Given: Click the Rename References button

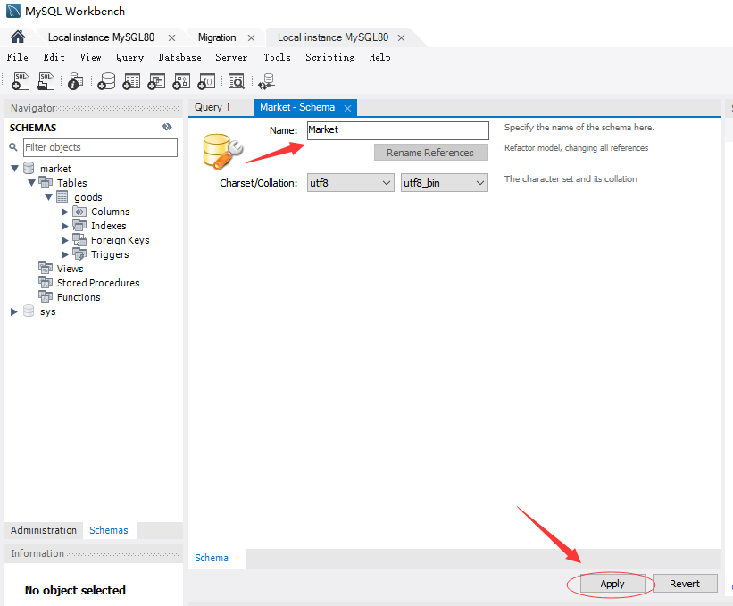Looking at the screenshot, I should [x=430, y=153].
